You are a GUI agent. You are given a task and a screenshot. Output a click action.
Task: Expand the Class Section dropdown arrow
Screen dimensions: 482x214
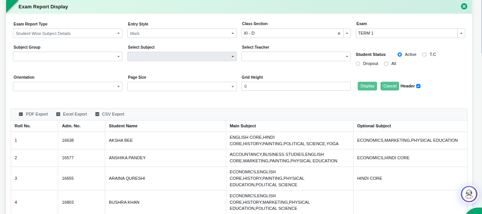[347, 33]
